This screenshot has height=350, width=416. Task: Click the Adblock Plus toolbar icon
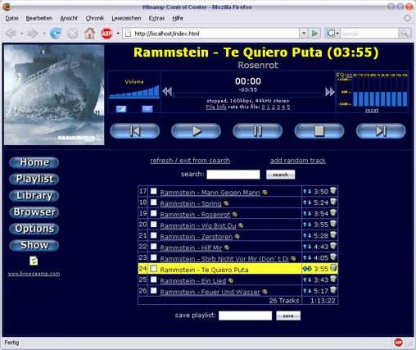pyautogui.click(x=106, y=34)
